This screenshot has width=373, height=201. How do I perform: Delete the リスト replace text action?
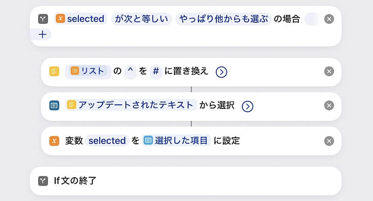click(329, 71)
